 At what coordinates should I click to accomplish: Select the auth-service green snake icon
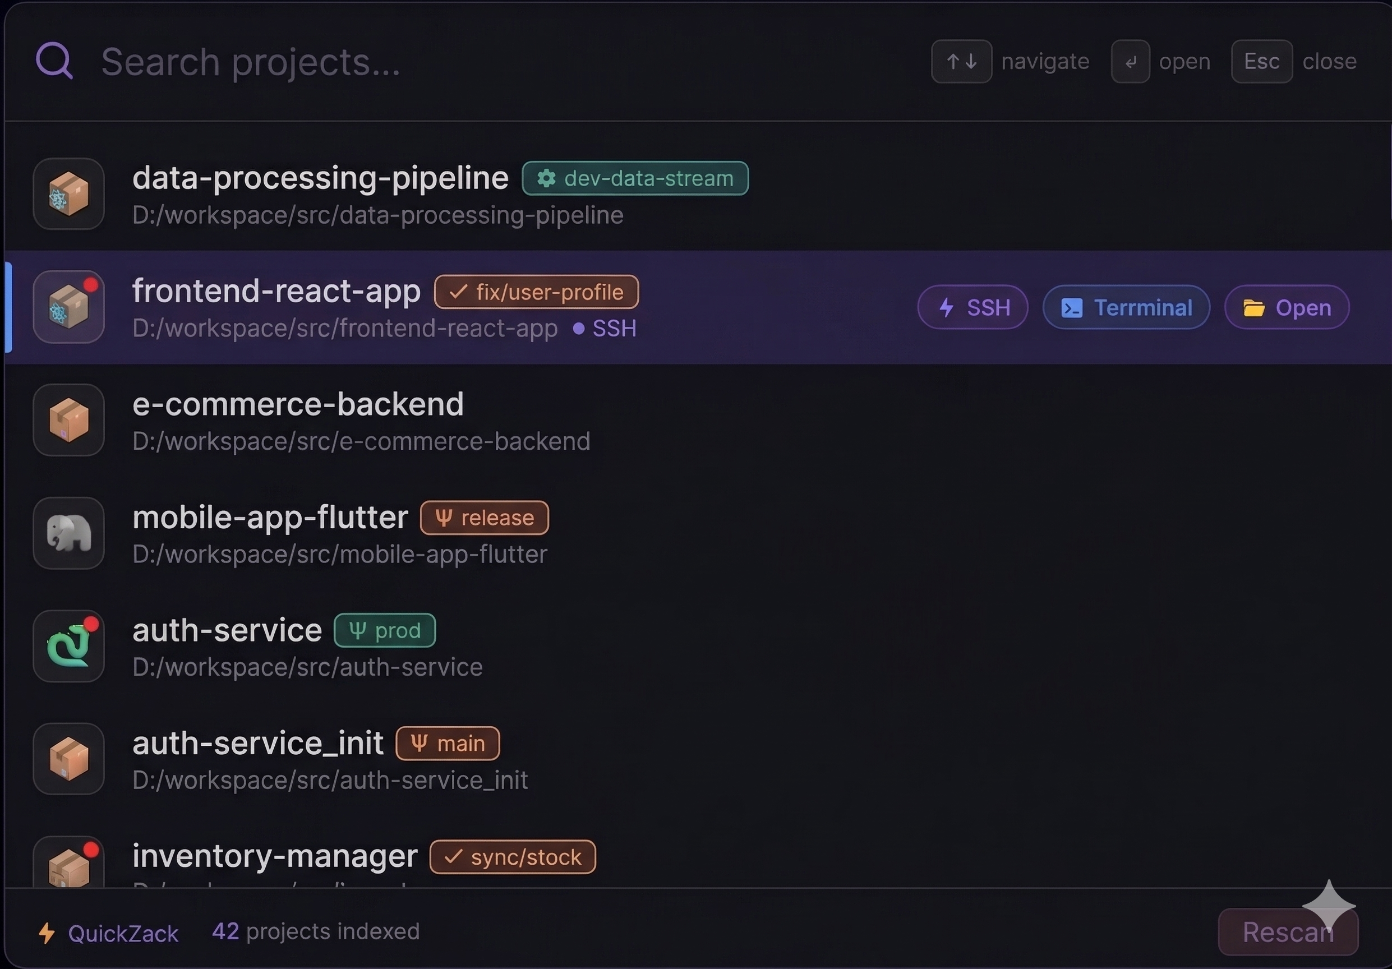pos(68,646)
